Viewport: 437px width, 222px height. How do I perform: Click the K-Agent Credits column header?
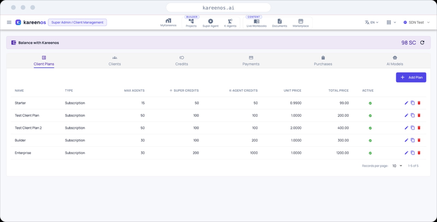point(243,90)
